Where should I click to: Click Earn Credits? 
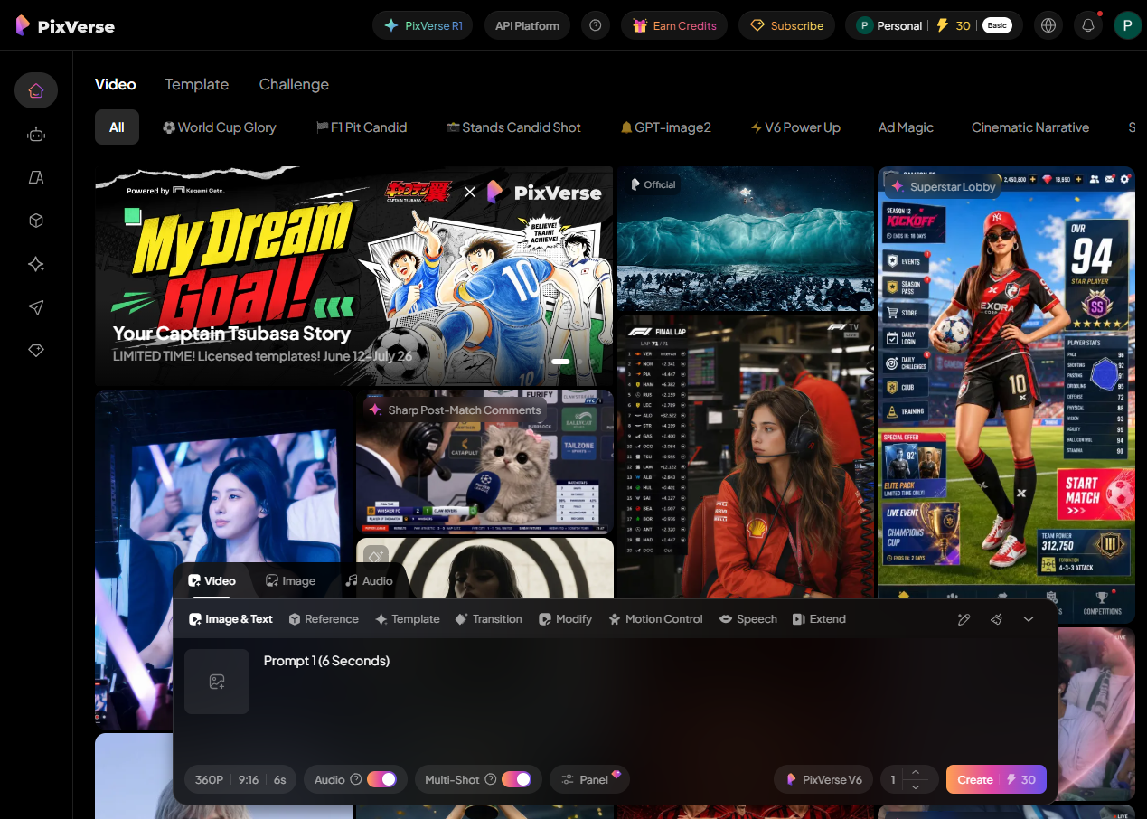point(674,25)
